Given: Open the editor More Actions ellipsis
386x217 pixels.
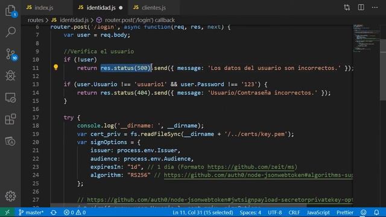Looking at the screenshot, I should click(375, 7).
